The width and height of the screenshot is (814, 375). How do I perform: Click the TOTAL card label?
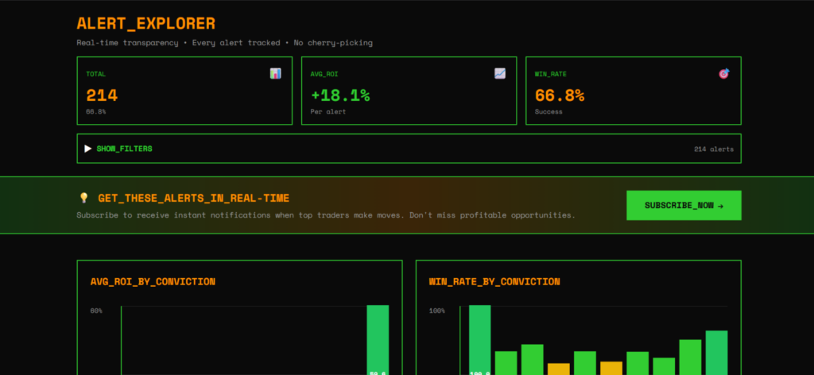96,74
